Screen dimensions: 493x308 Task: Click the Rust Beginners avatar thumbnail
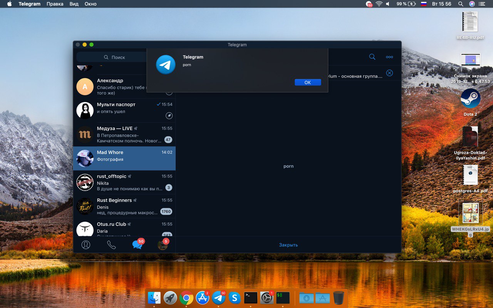coord(85,206)
